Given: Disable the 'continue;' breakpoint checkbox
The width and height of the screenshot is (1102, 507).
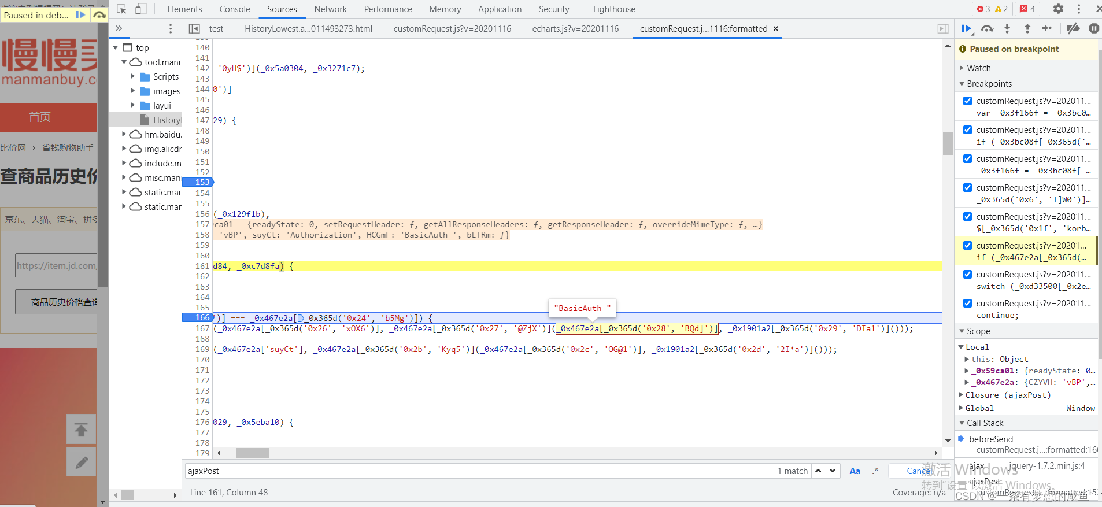Looking at the screenshot, I should [967, 303].
